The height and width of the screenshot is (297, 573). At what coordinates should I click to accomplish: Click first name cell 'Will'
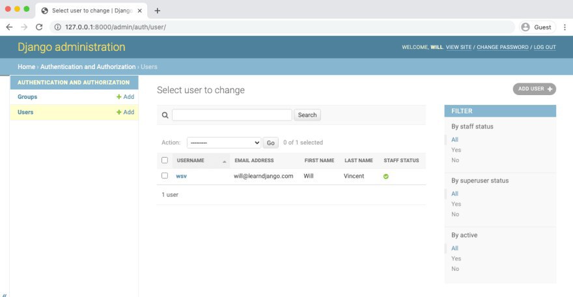point(309,176)
